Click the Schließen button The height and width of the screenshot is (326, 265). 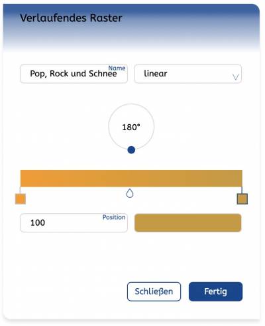(x=154, y=291)
